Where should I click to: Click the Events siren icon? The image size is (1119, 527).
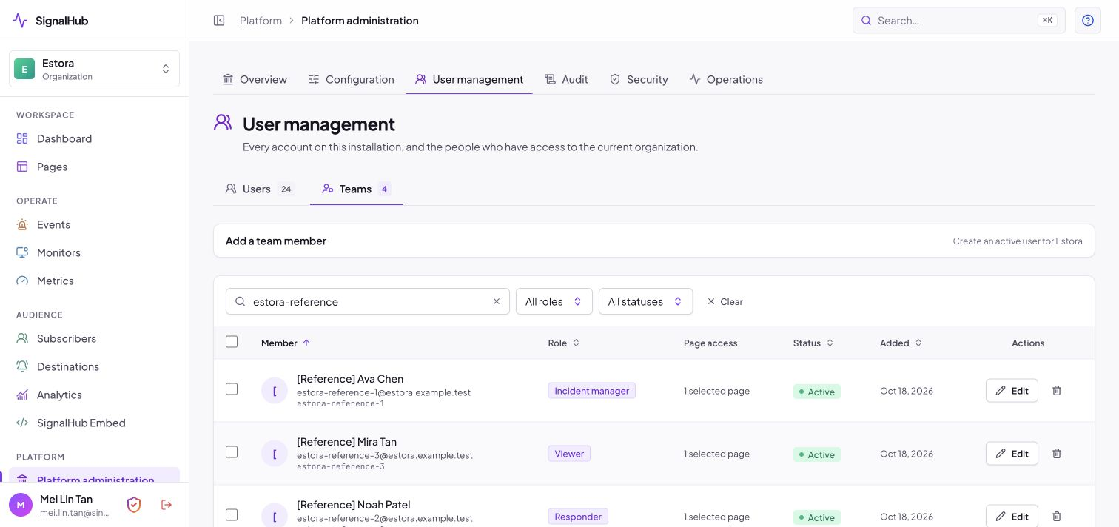(x=22, y=224)
